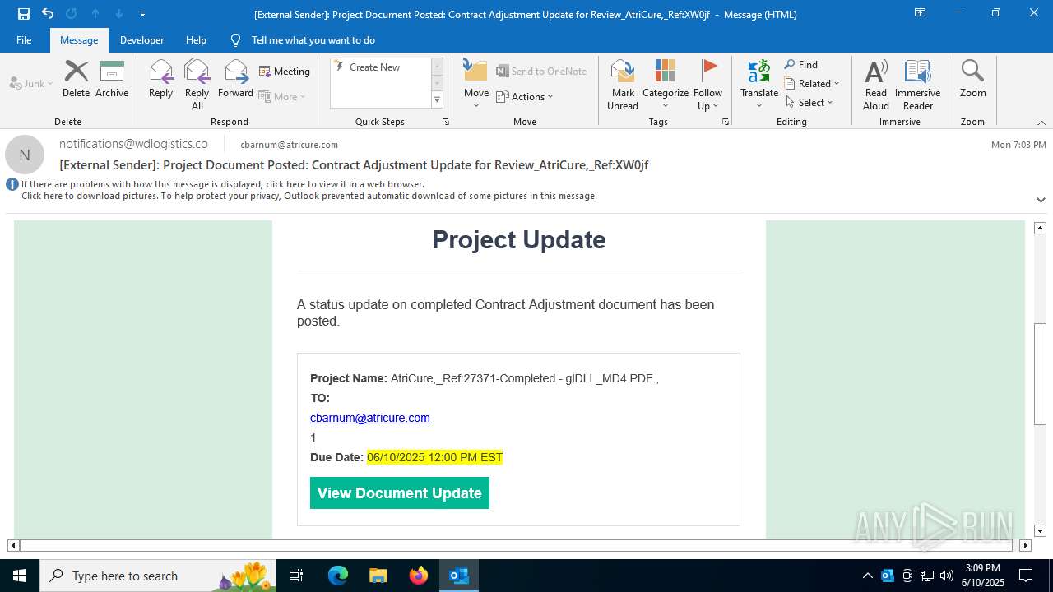
Task: Click the taskbar search box
Action: pos(158,576)
